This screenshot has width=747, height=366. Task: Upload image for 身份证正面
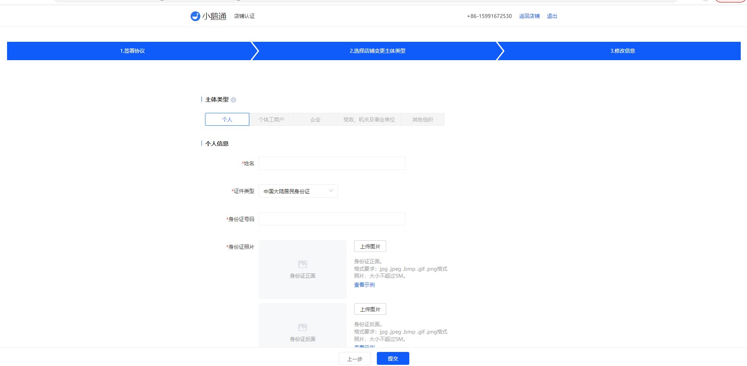[370, 246]
